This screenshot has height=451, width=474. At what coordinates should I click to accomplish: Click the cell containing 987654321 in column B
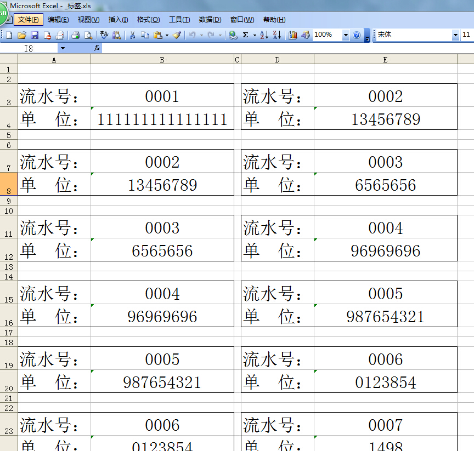[162, 382]
